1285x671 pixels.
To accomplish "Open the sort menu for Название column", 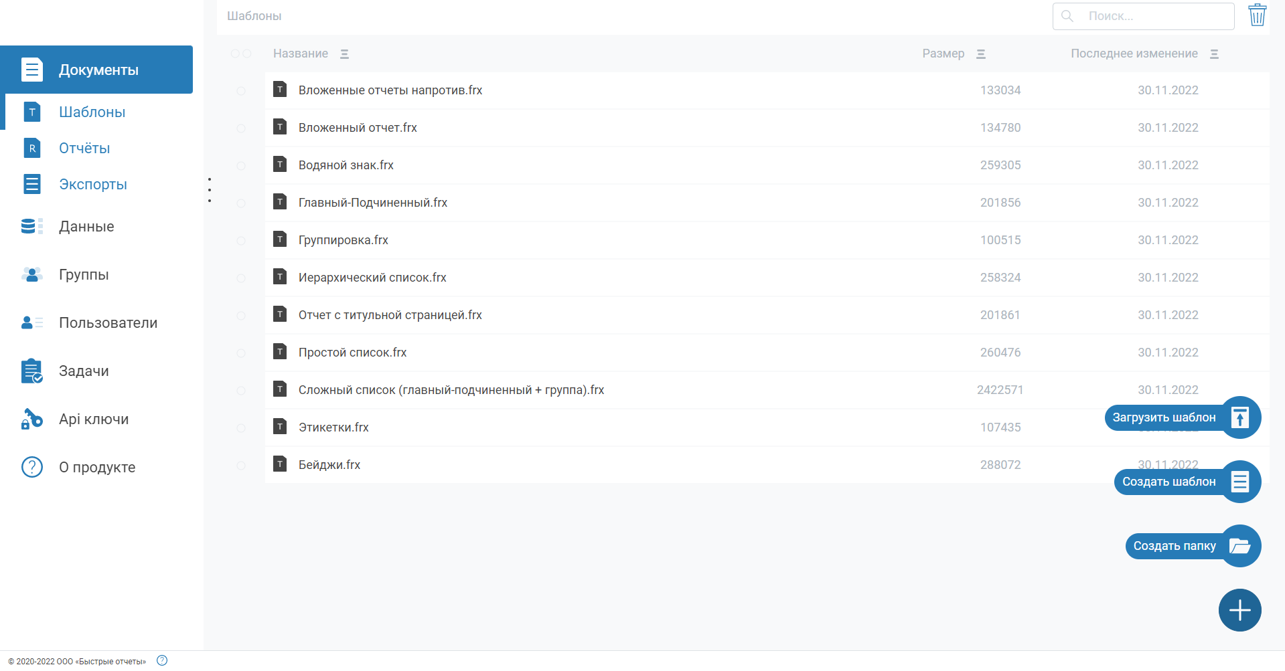I will (344, 54).
